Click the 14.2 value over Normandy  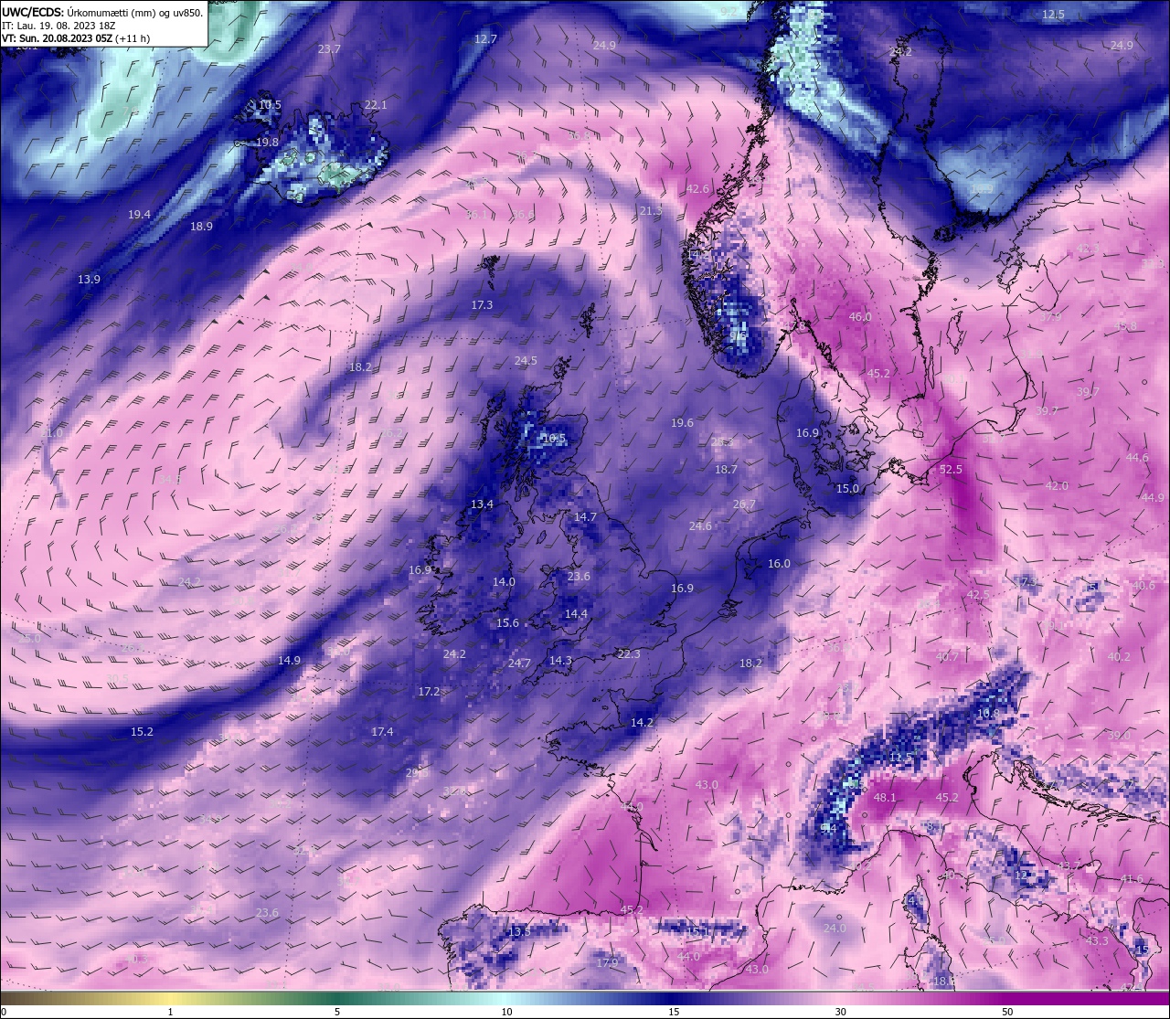point(642,723)
